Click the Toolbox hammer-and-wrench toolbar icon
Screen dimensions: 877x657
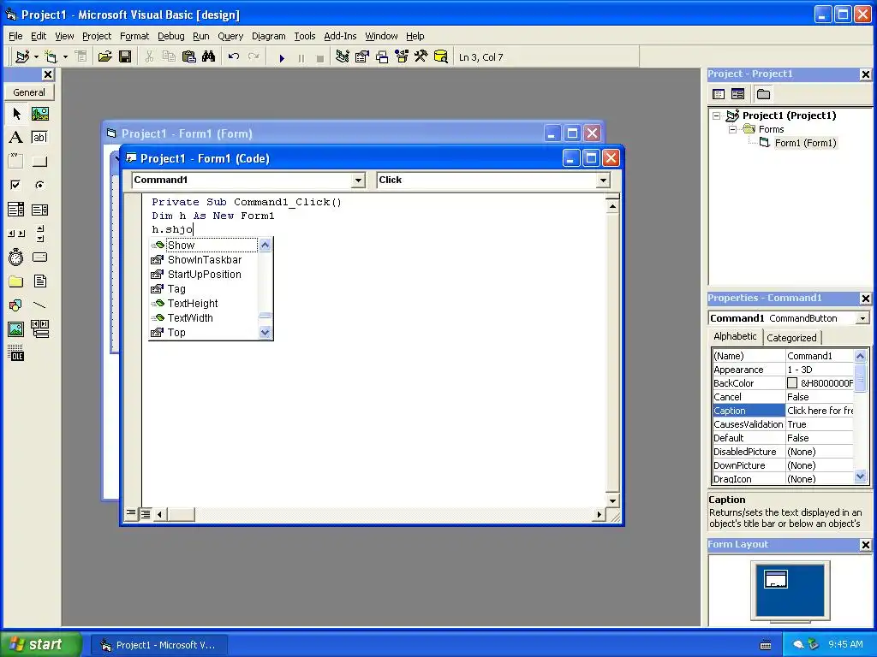(x=421, y=56)
